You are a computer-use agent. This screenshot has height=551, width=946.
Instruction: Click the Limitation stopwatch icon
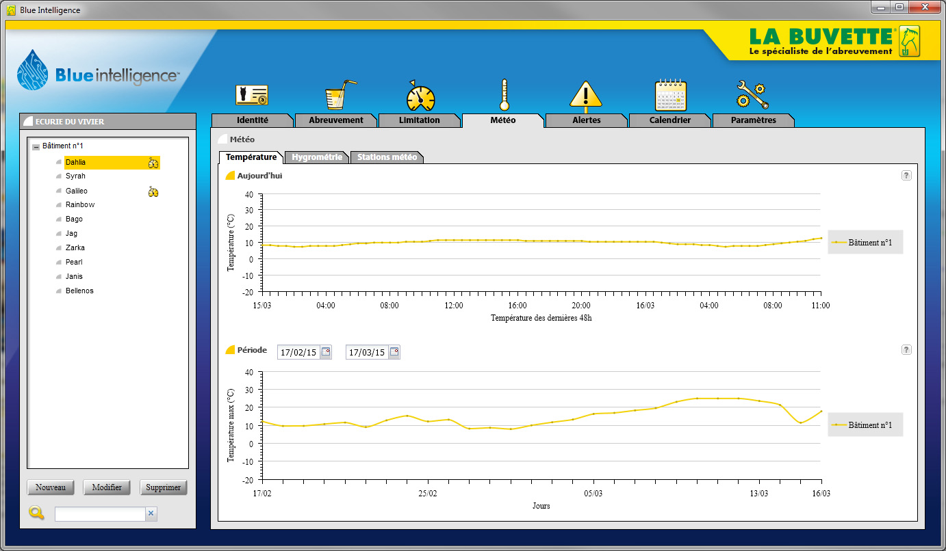420,95
